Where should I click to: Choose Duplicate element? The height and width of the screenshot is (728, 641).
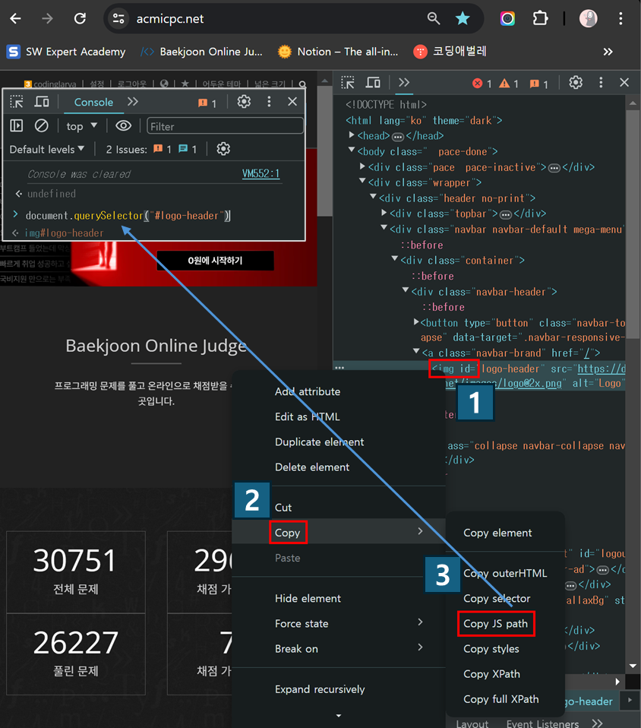tap(319, 442)
